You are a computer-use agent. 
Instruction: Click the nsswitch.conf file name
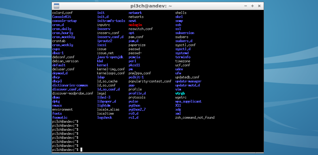click(x=141, y=29)
